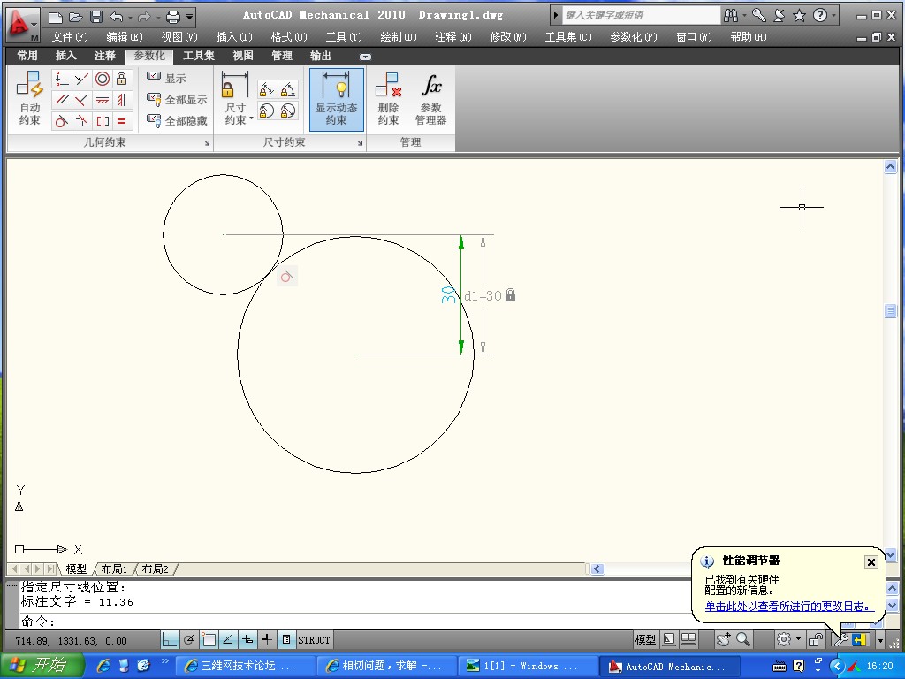Click the 开始 Start button
Image resolution: width=905 pixels, height=679 pixels.
41,665
